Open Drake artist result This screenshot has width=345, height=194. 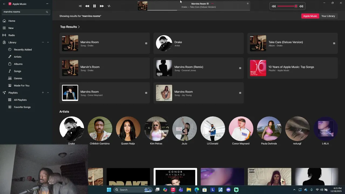(x=199, y=43)
